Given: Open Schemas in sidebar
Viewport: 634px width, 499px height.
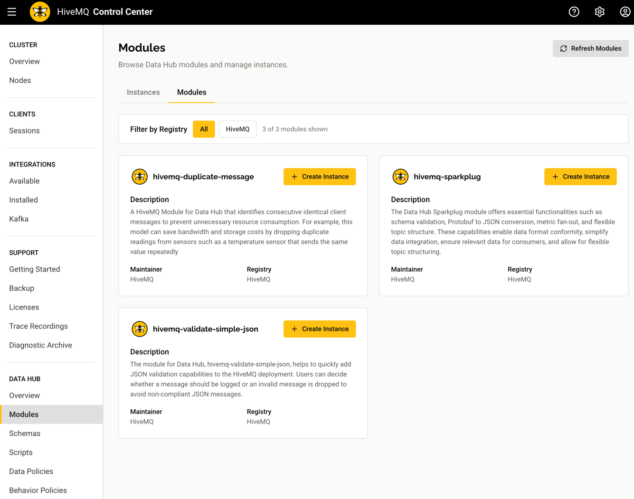Looking at the screenshot, I should point(25,433).
